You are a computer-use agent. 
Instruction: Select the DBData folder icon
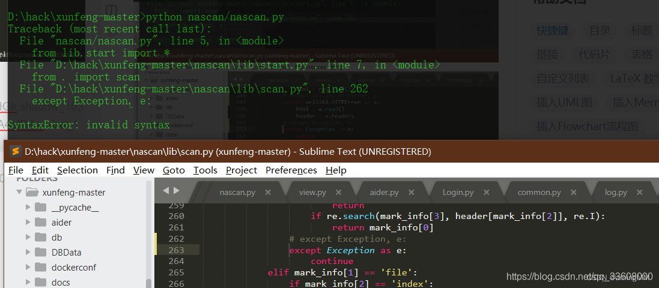41,253
